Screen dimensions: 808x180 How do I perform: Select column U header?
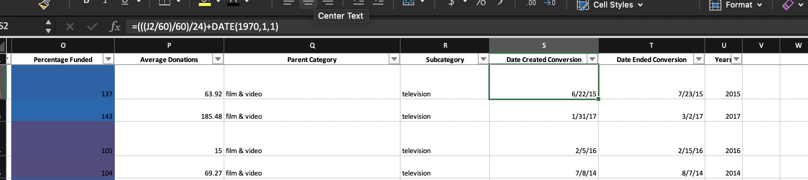[x=724, y=45]
